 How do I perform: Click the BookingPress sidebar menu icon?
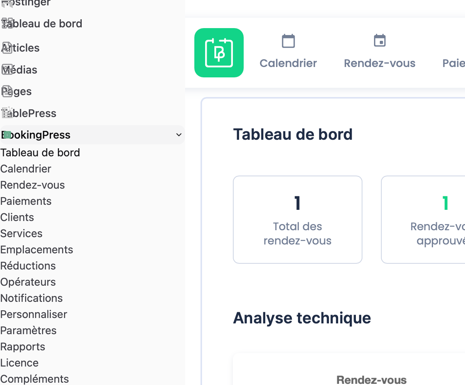tap(7, 135)
